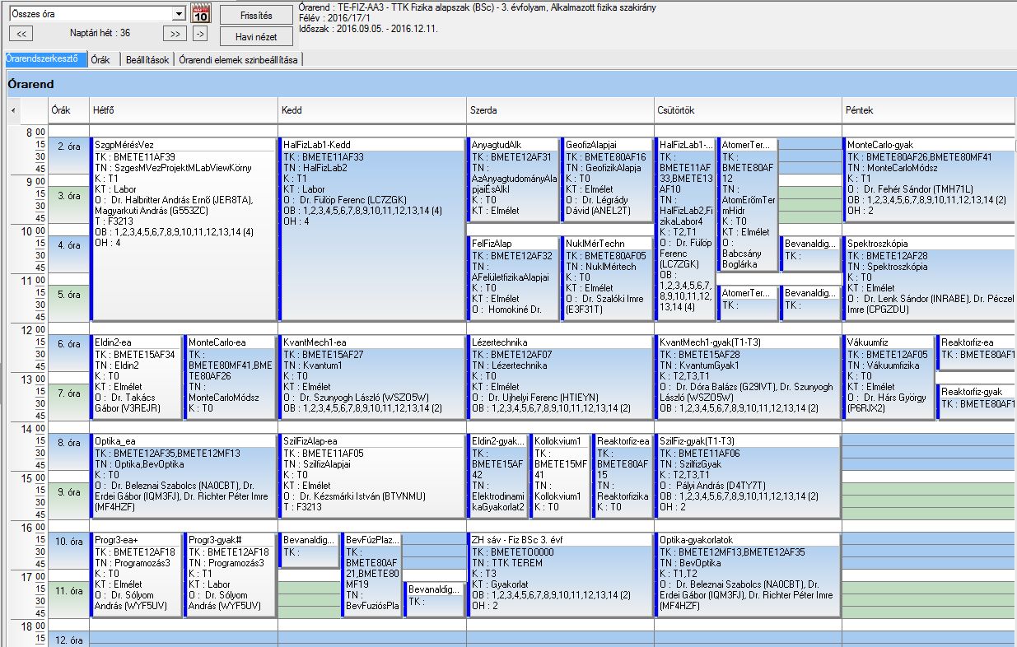
Task: Open the Optika_ea Monday lecture
Action: (x=183, y=477)
